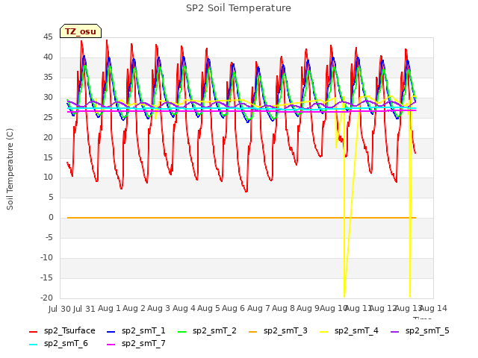Toggle sp2_smT_5 legend entry
Viewport: 478px width, 358px height.
(420, 331)
